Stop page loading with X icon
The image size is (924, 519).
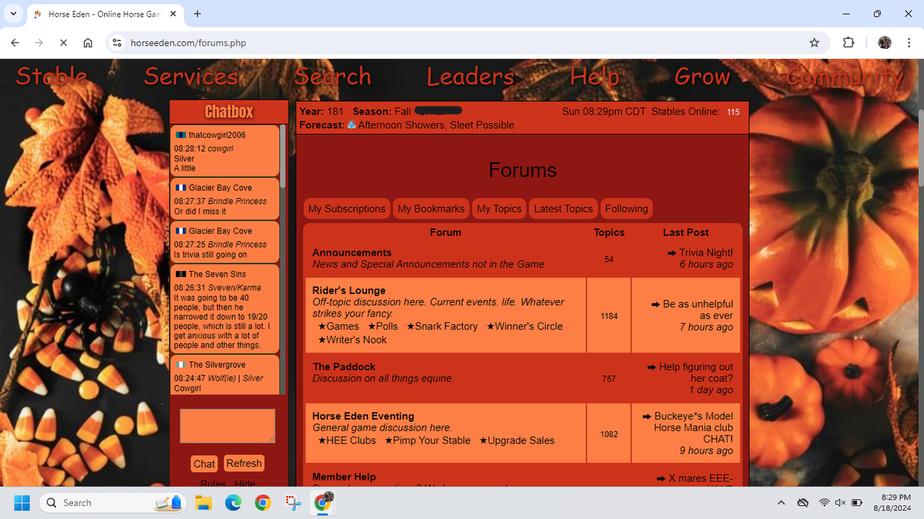64,43
